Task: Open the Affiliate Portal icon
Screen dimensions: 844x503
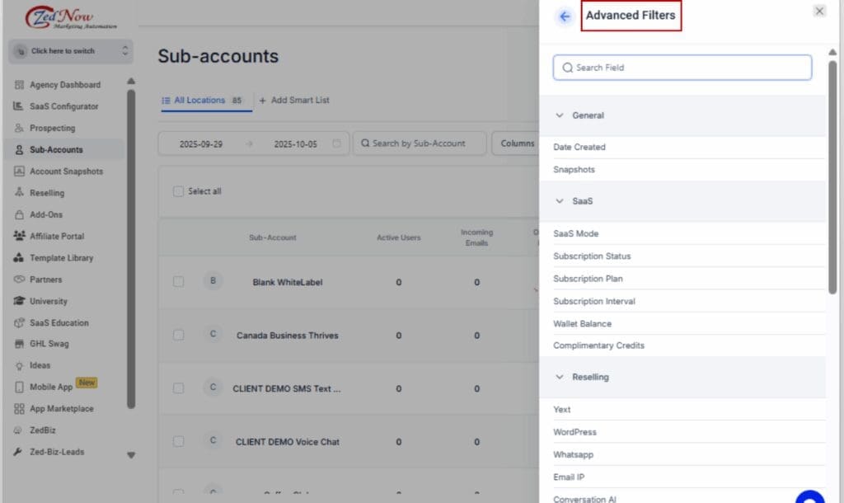Action: click(x=19, y=236)
